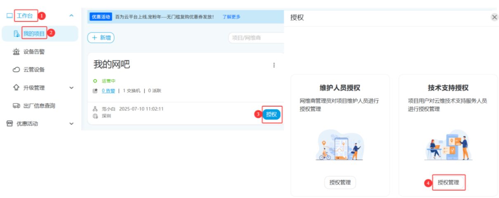
Task: Click 授权管理 under 维护人员授权
Action: [340, 182]
